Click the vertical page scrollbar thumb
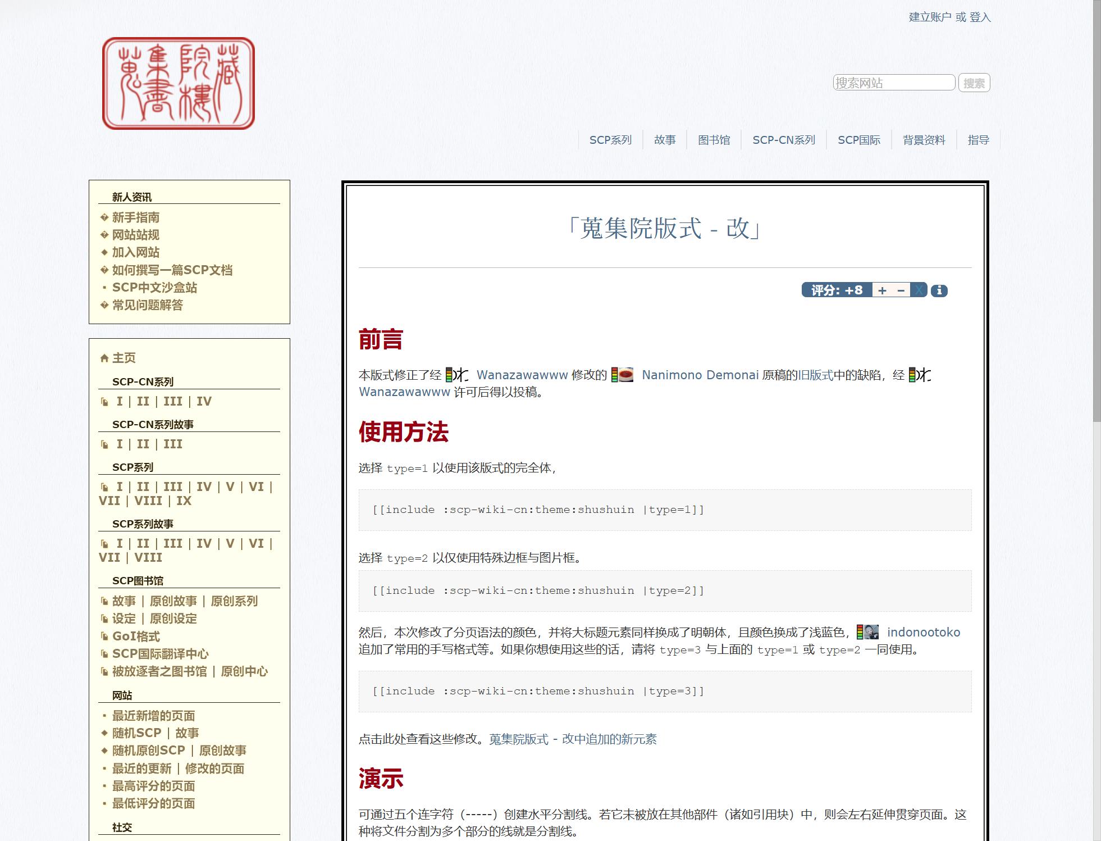 [1097, 211]
